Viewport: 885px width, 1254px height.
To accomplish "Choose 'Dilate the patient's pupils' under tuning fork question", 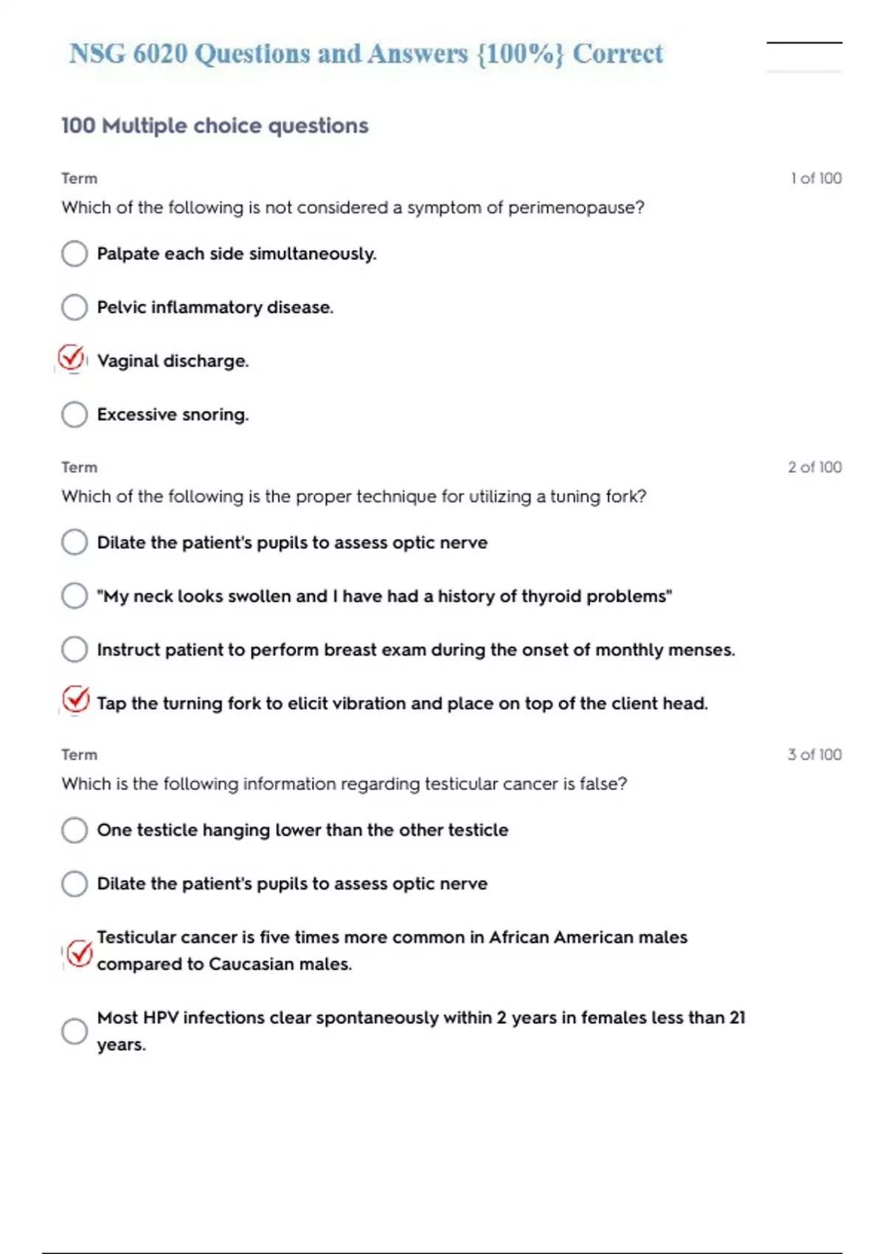I will (74, 542).
